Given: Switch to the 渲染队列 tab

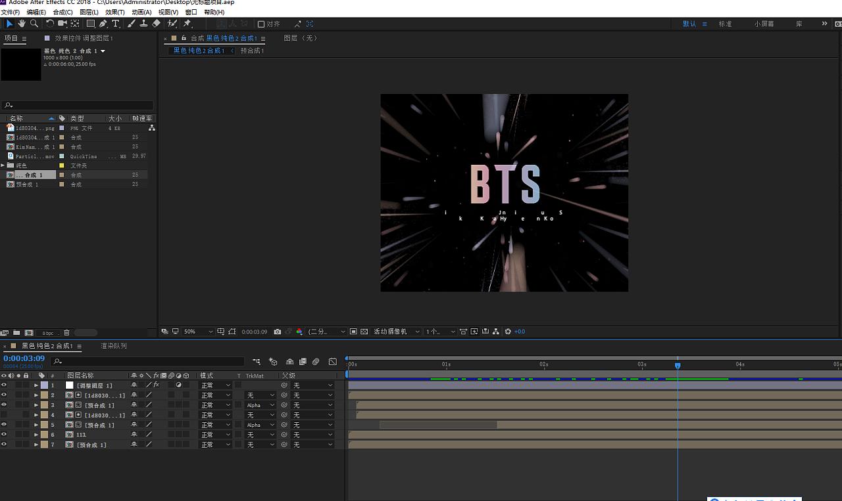Looking at the screenshot, I should pyautogui.click(x=114, y=346).
